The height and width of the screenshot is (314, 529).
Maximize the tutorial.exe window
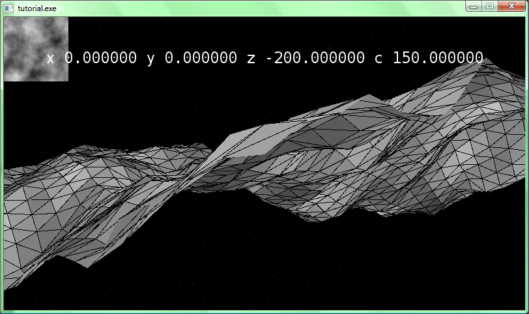pos(489,6)
